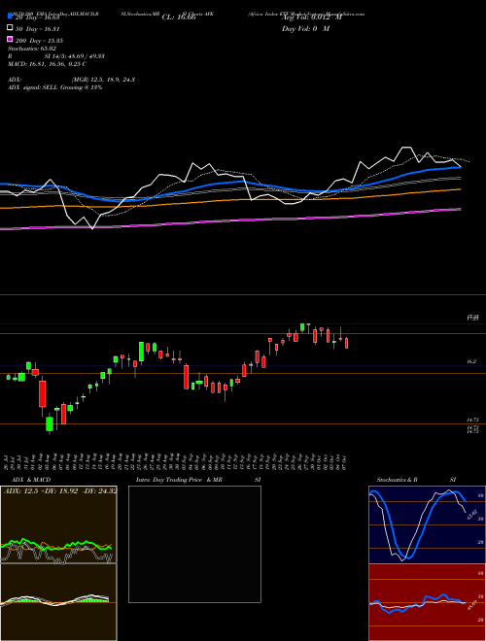Click the 63.02 value on the Stochastics chart
Viewport: 486px width, 641px height.
point(471,514)
